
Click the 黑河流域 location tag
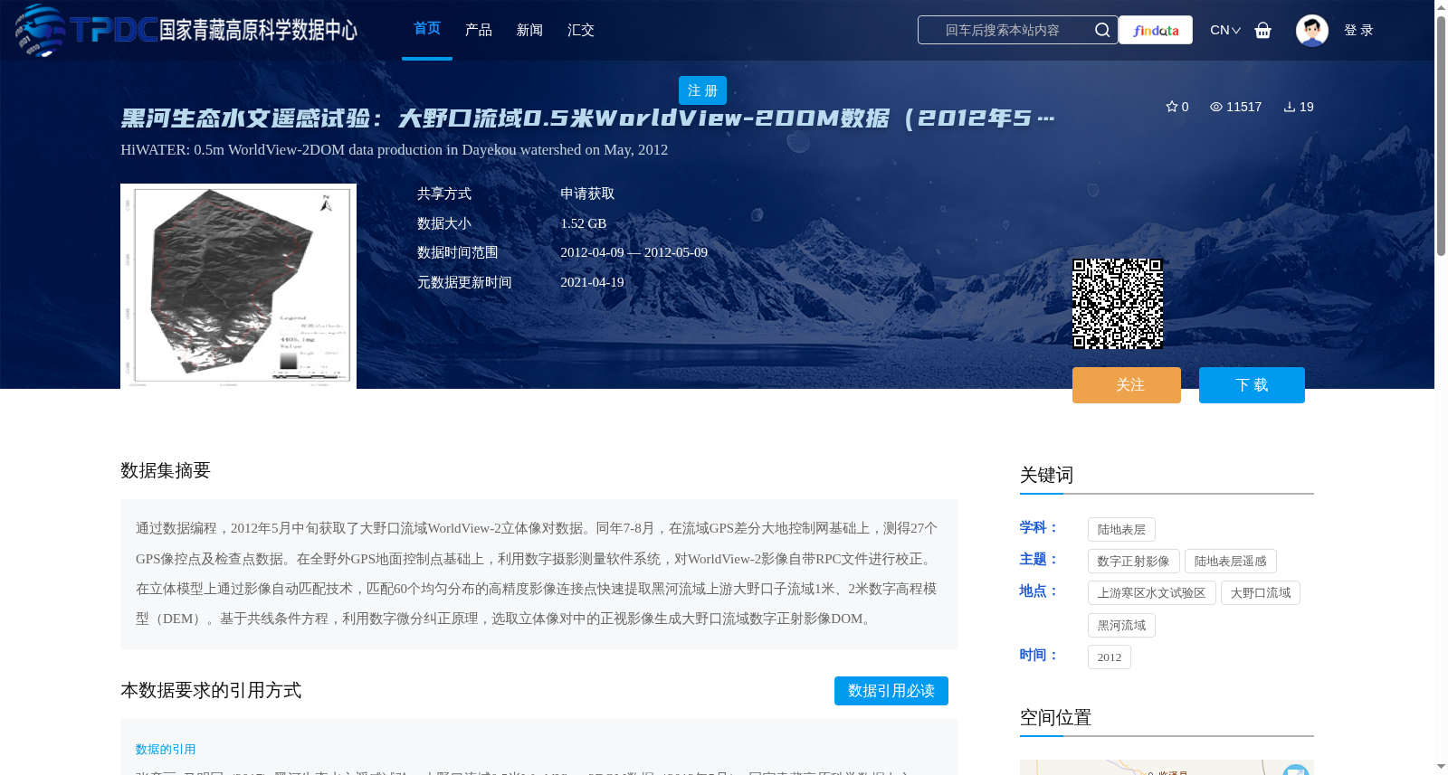[1121, 626]
